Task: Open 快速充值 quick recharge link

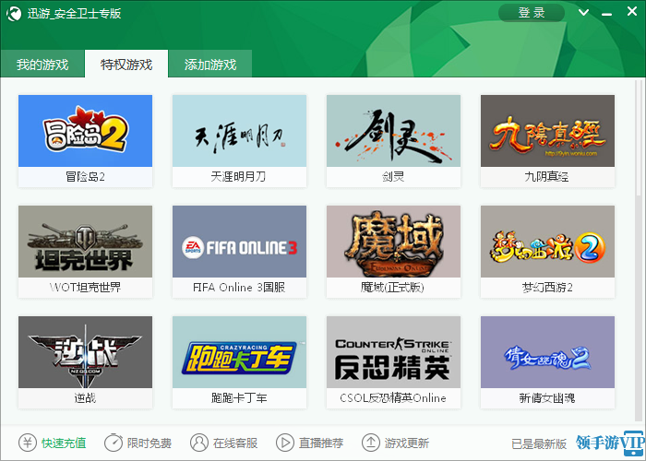Action: [x=64, y=443]
